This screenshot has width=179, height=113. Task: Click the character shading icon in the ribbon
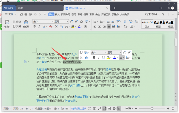pyautogui.click(x=85, y=26)
